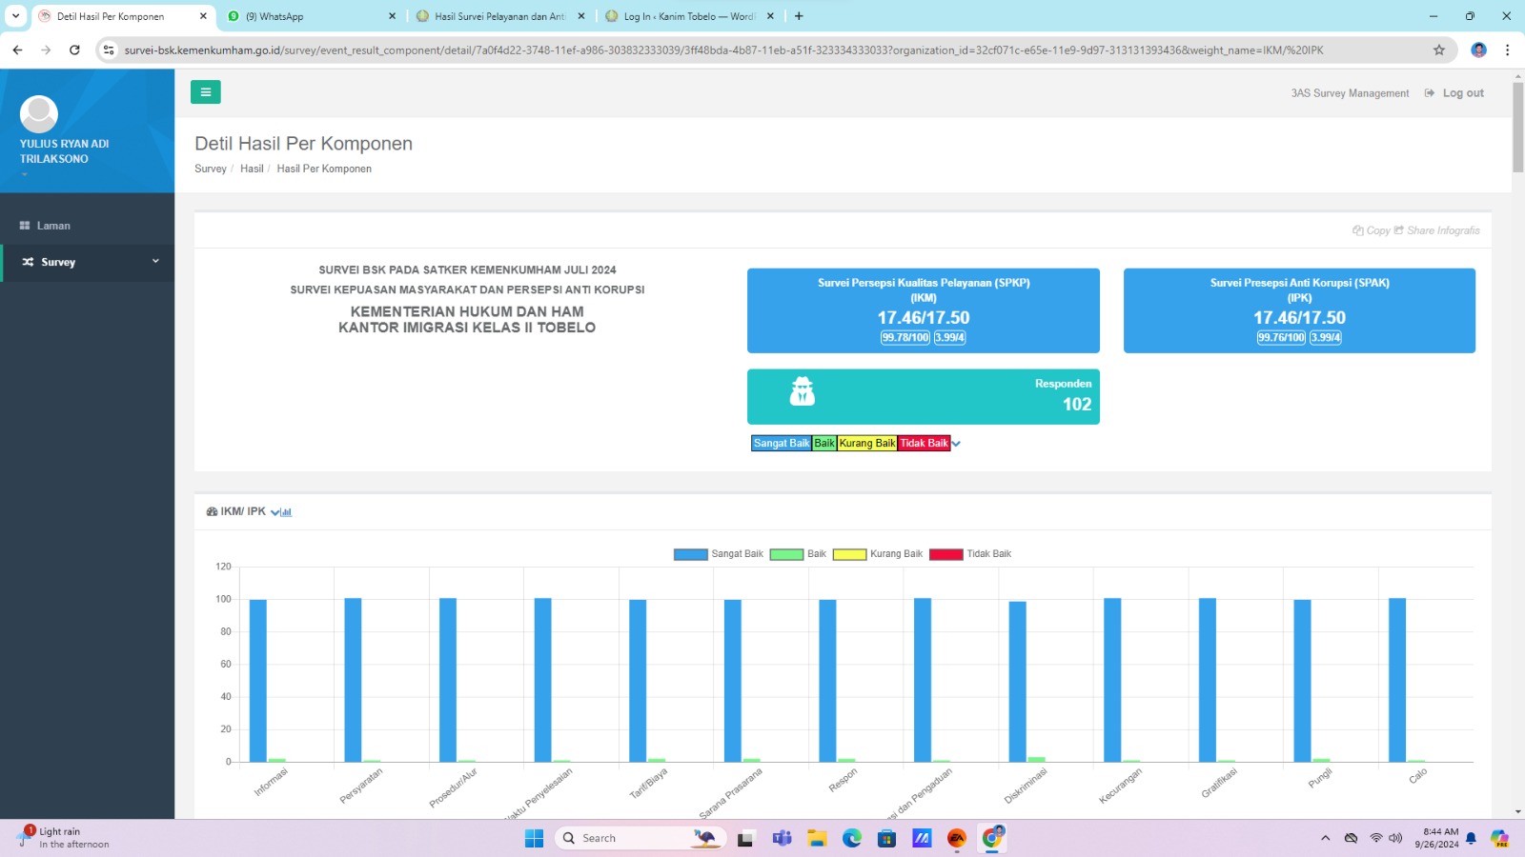Open Microsoft Teams from the taskbar

[782, 838]
